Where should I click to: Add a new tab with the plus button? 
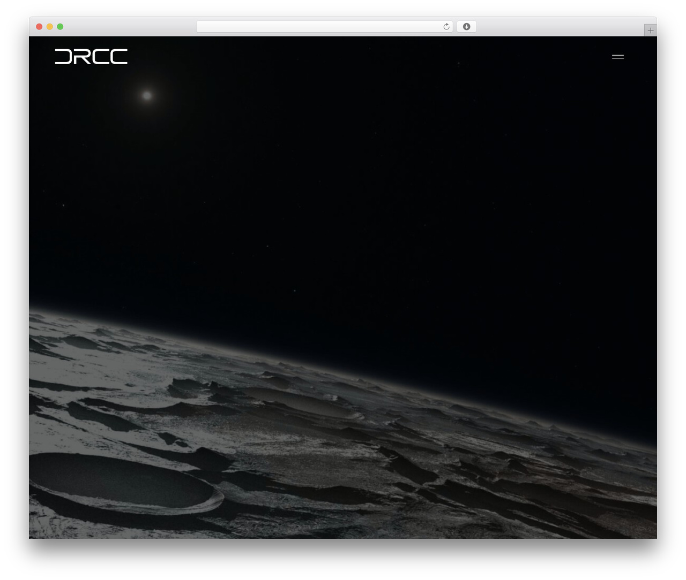[650, 30]
